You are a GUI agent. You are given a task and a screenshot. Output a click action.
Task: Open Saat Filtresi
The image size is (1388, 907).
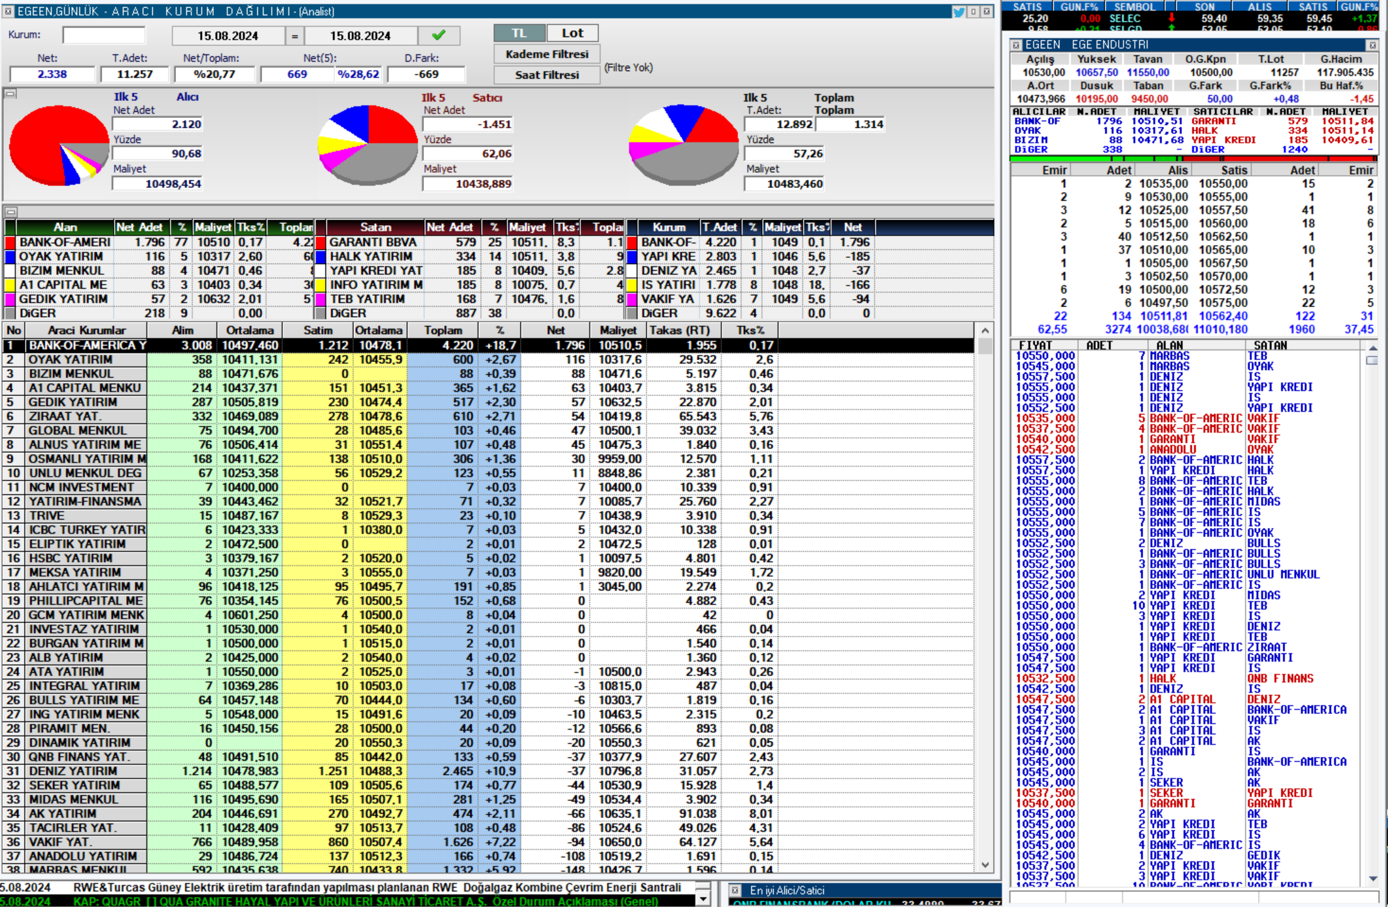tap(546, 75)
